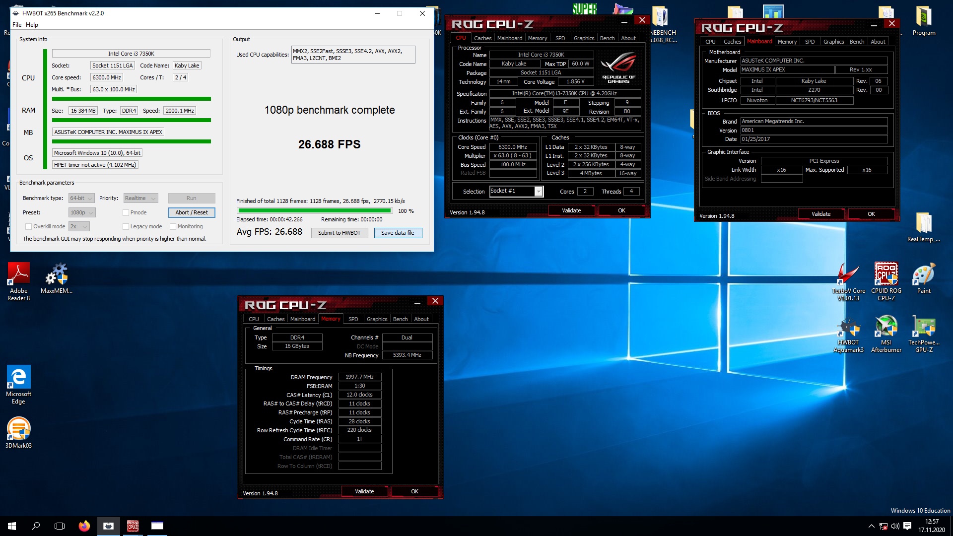Image resolution: width=953 pixels, height=536 pixels.
Task: Open volume control in system tray
Action: coord(895,526)
